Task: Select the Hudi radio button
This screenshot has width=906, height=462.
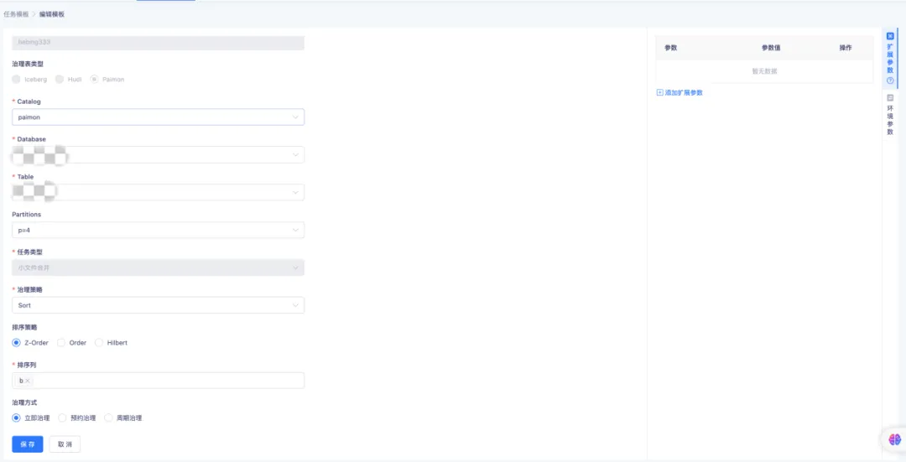Action: (59, 79)
